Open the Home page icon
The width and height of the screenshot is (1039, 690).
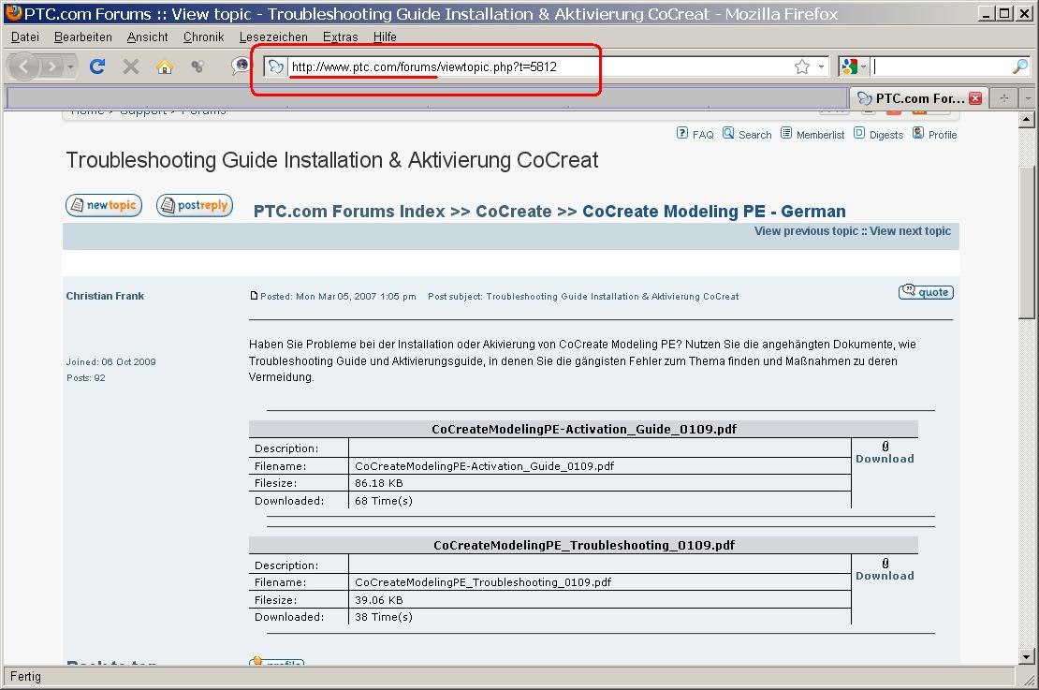(x=165, y=66)
